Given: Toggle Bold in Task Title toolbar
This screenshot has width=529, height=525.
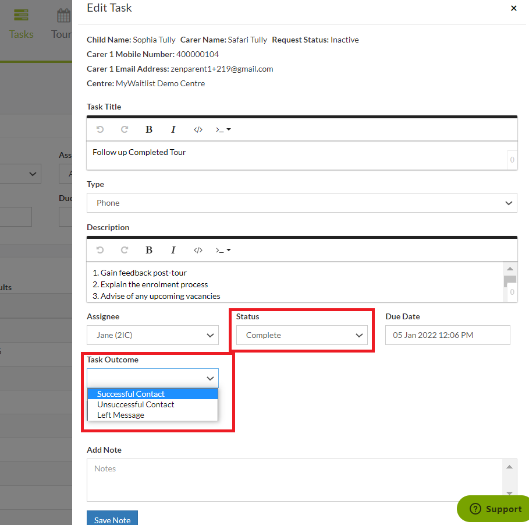Looking at the screenshot, I should (149, 129).
